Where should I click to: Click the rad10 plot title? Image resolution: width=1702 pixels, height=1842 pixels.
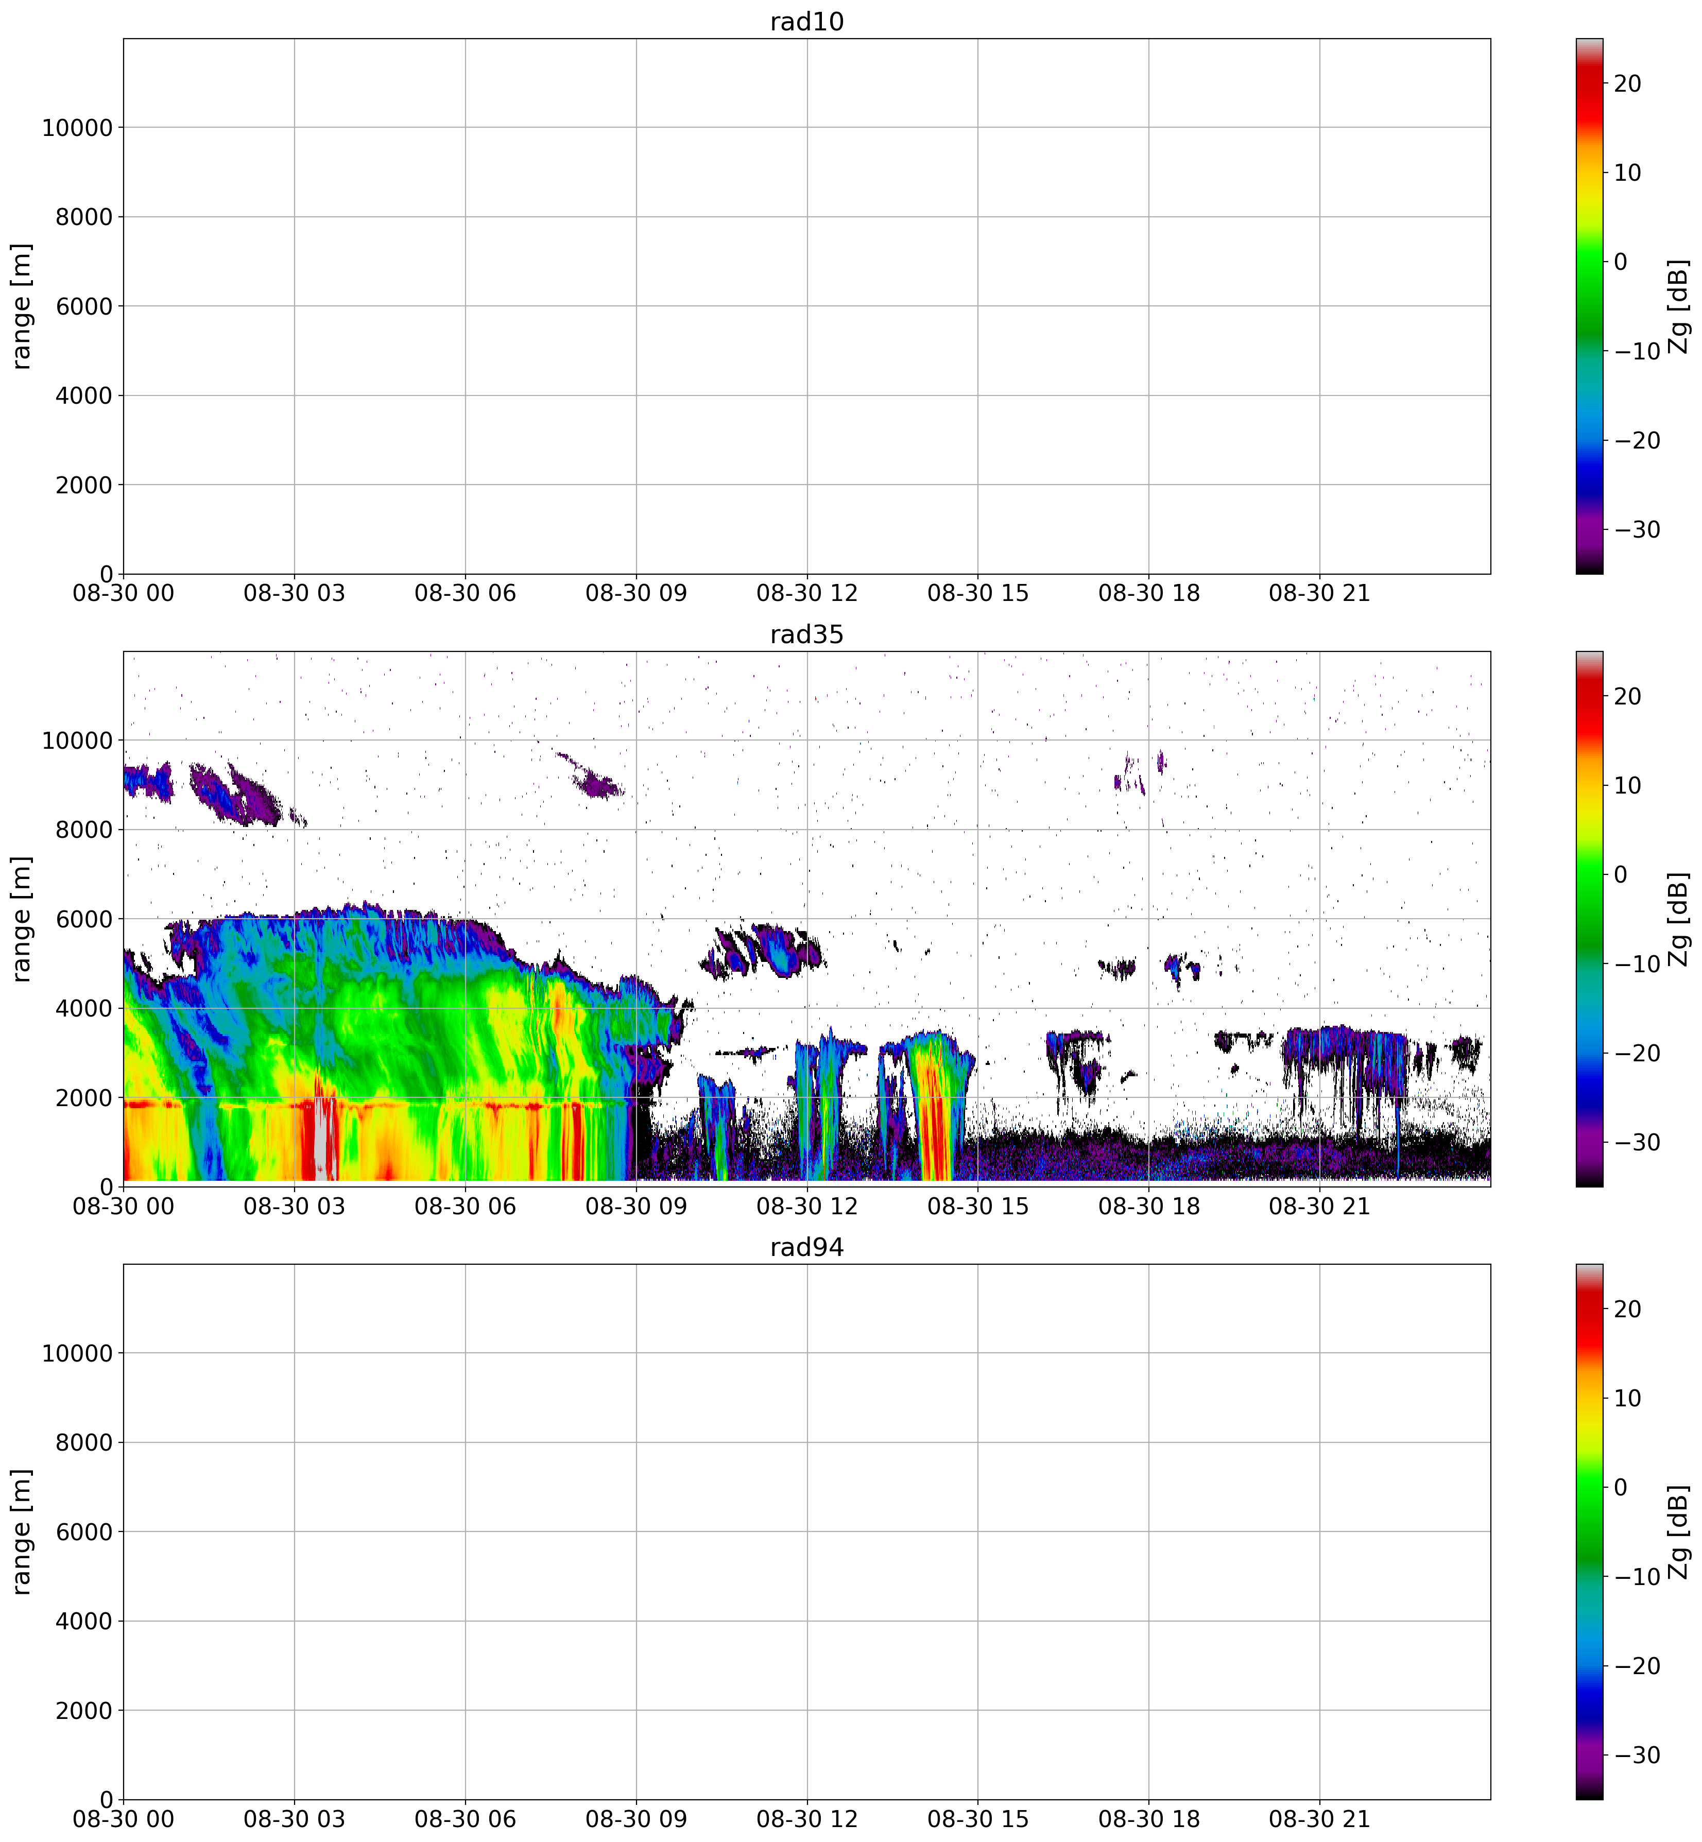[x=807, y=22]
